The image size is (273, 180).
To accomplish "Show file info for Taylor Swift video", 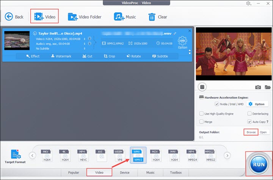I will coord(35,33).
